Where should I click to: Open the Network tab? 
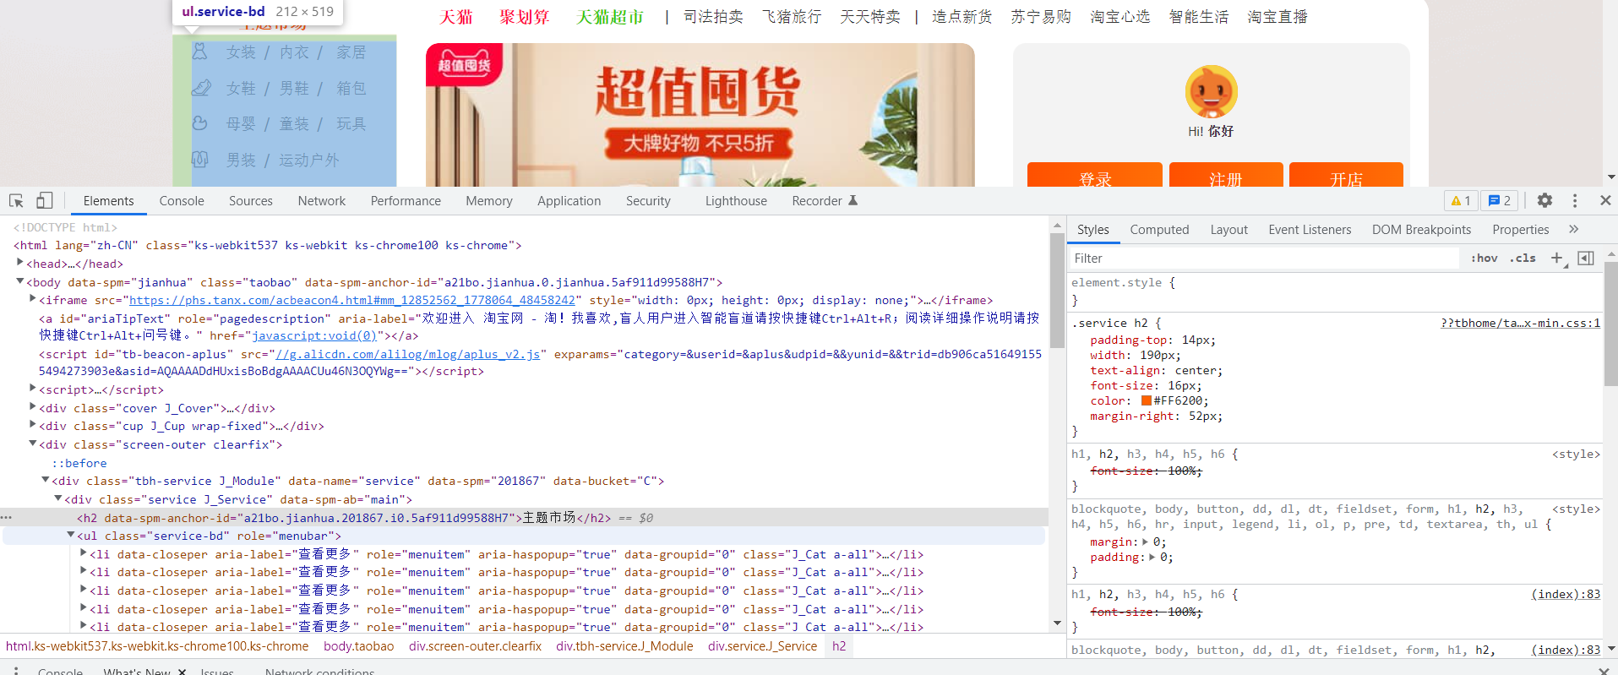coord(322,200)
